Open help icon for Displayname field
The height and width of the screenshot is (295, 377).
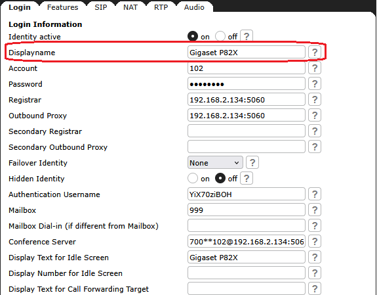pos(315,53)
